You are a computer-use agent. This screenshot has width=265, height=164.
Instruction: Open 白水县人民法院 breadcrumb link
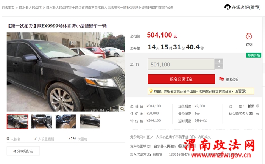(30, 8)
